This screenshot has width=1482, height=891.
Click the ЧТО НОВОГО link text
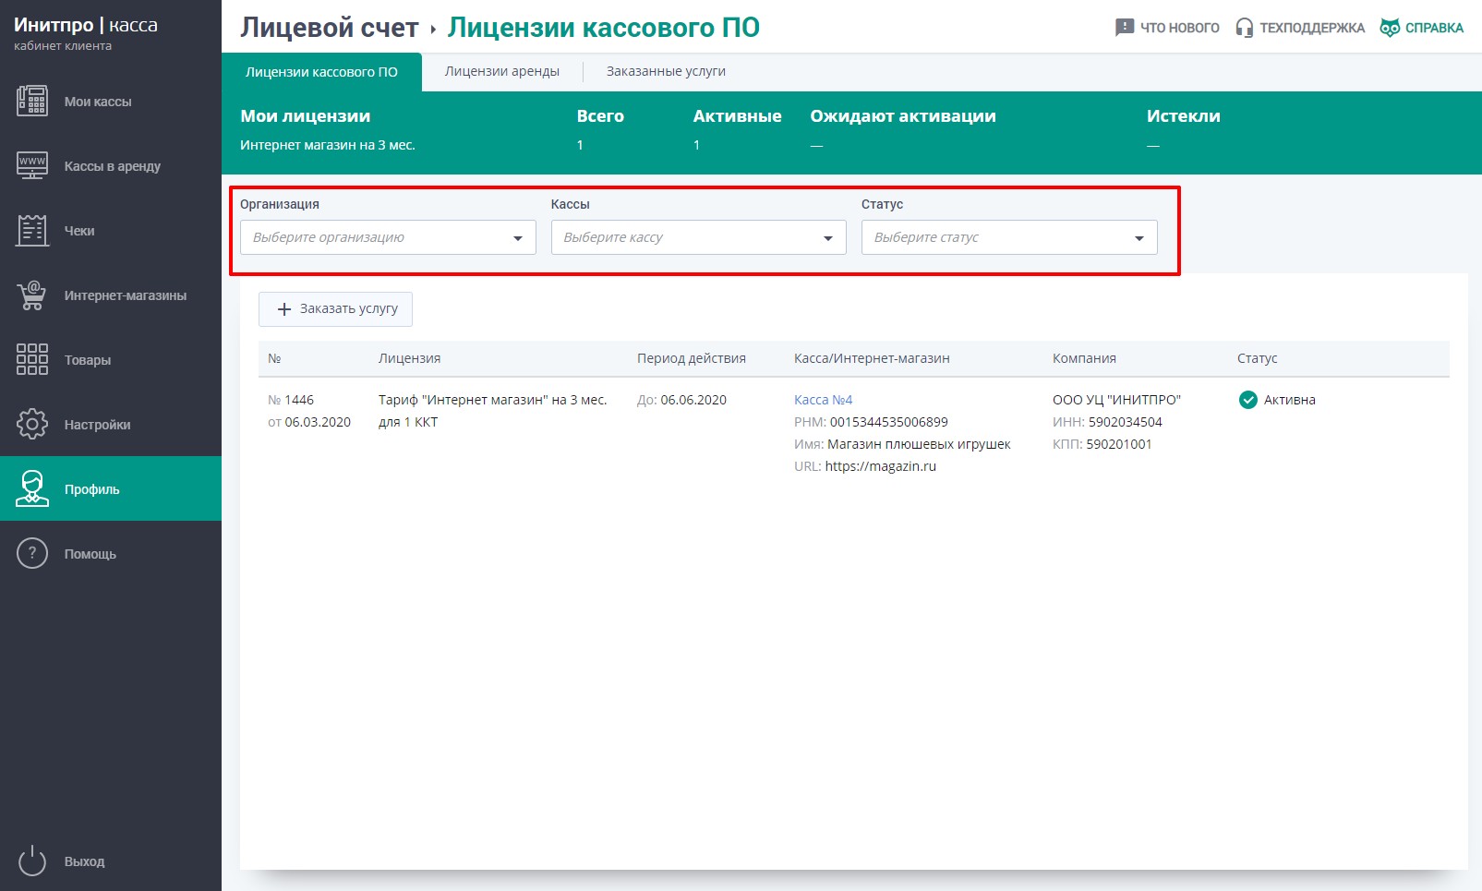point(1180,28)
